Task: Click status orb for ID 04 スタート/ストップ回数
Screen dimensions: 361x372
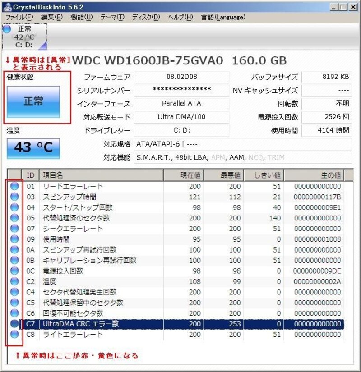Action: pyautogui.click(x=14, y=207)
